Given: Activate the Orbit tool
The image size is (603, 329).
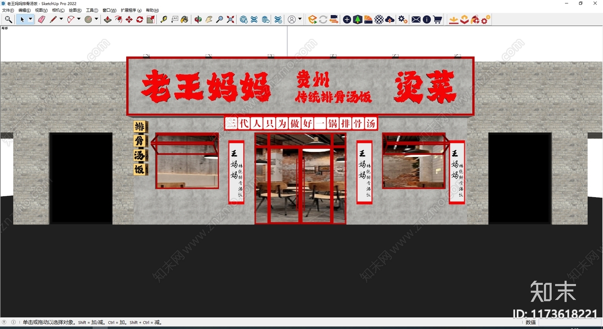Looking at the screenshot, I should tap(198, 20).
